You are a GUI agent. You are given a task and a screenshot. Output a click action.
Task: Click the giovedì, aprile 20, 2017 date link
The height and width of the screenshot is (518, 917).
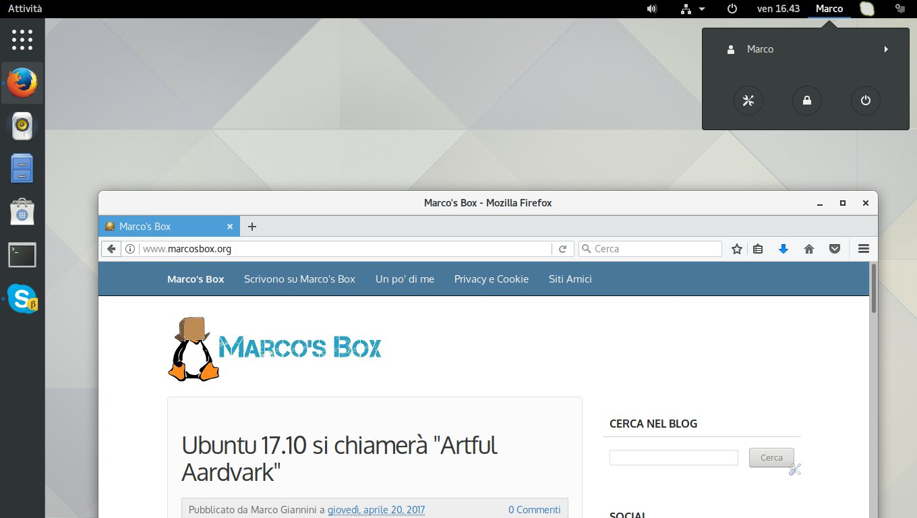(376, 510)
